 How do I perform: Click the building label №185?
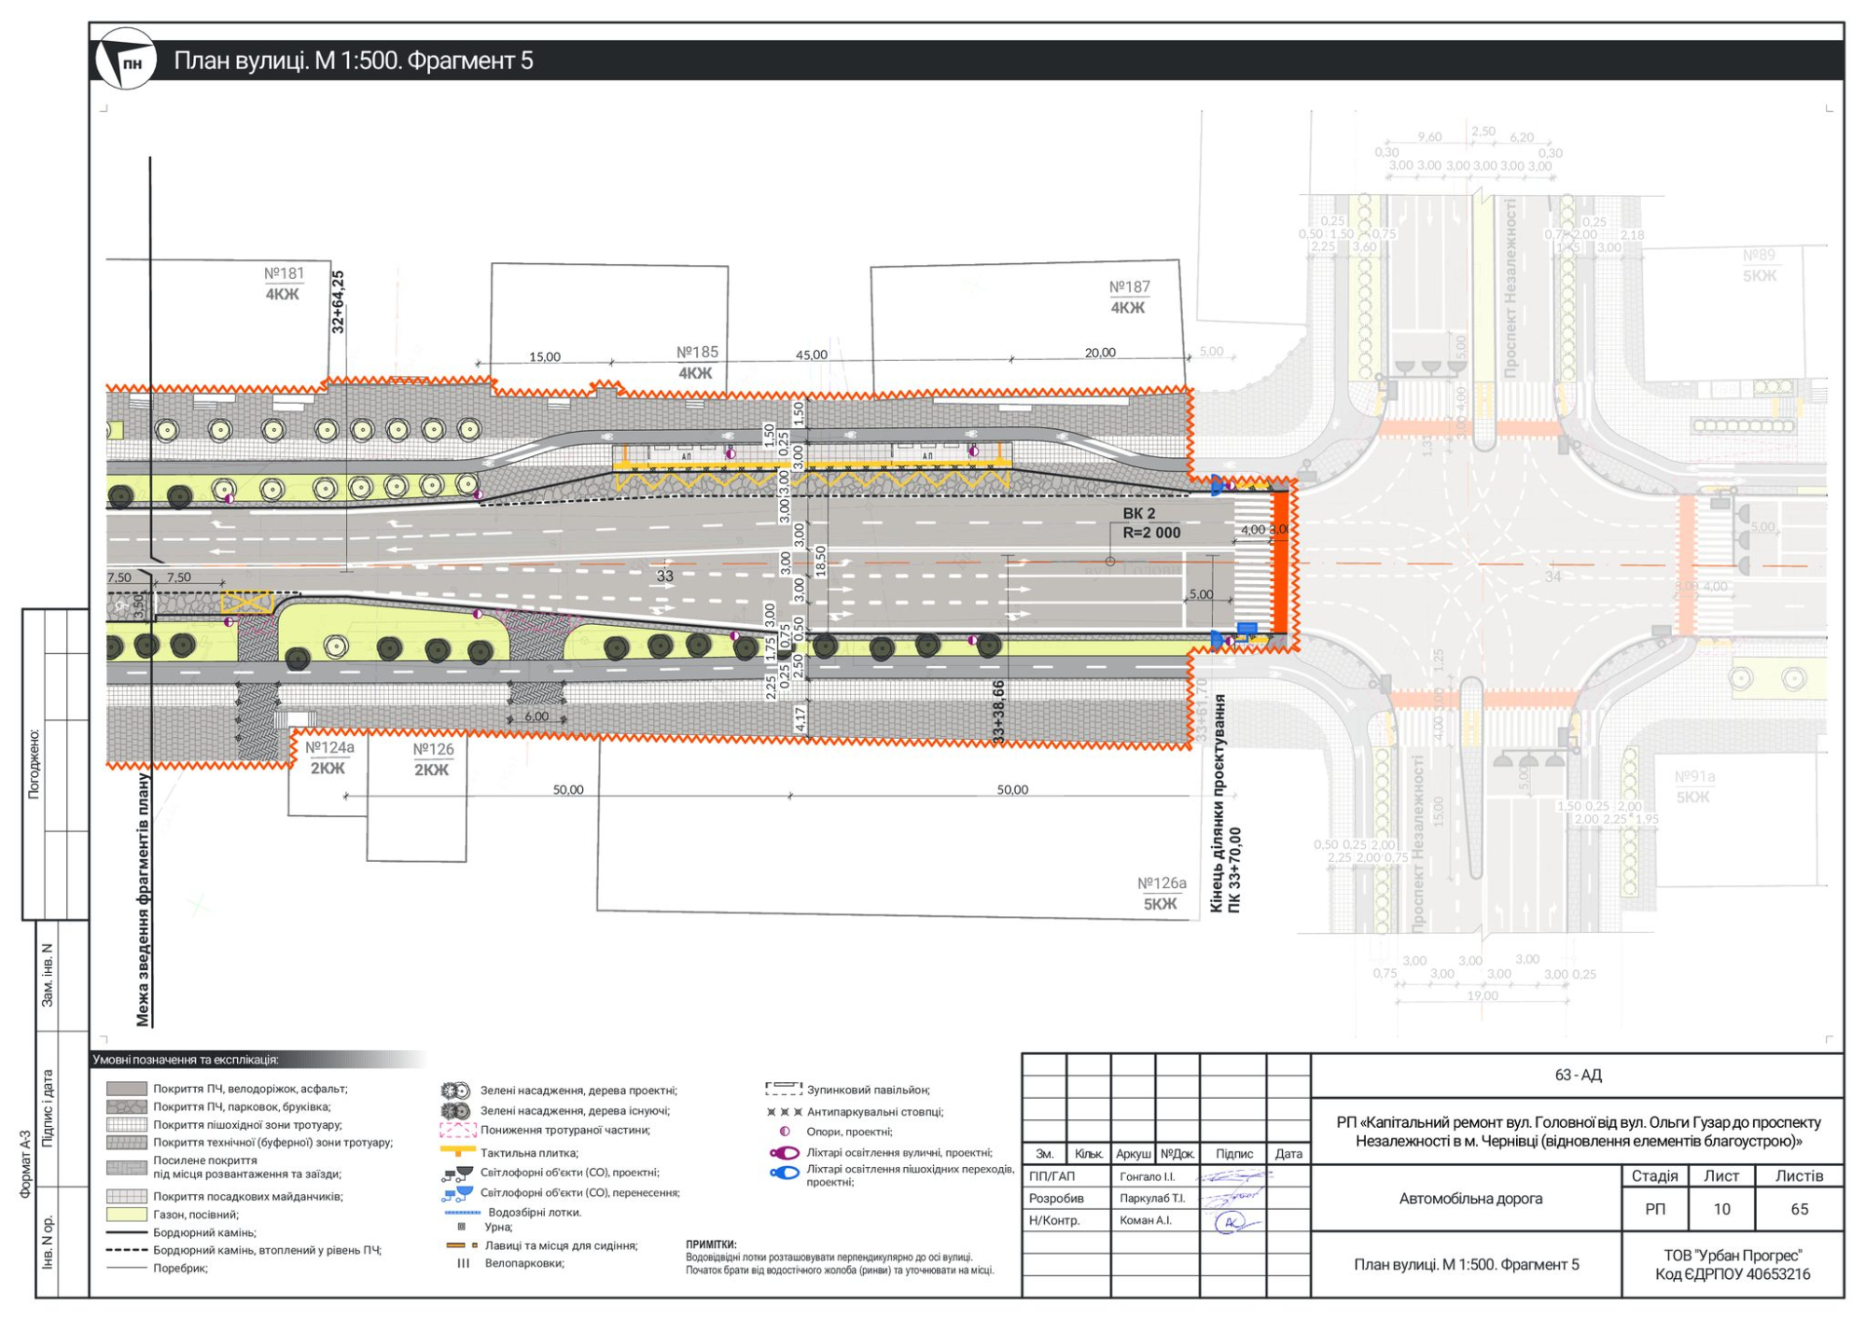(x=697, y=353)
